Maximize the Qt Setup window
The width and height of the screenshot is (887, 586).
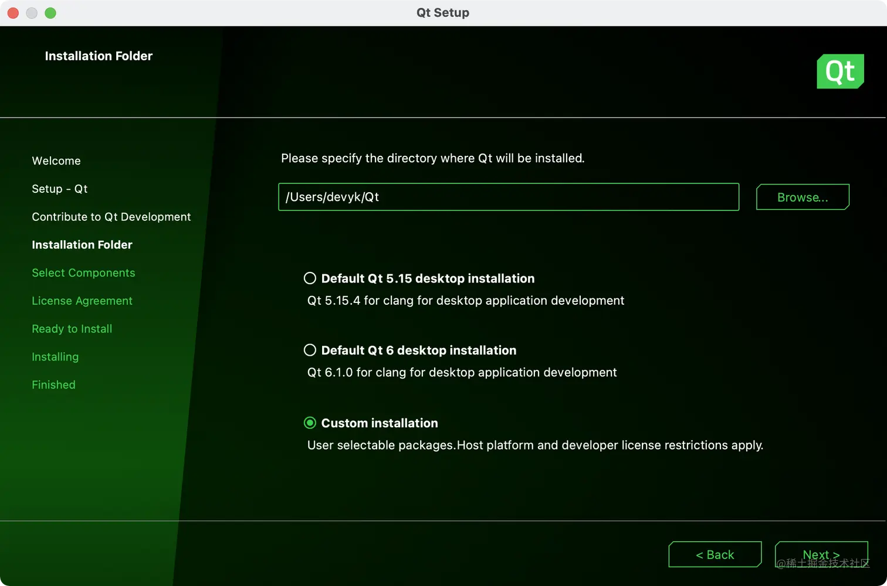coord(50,13)
